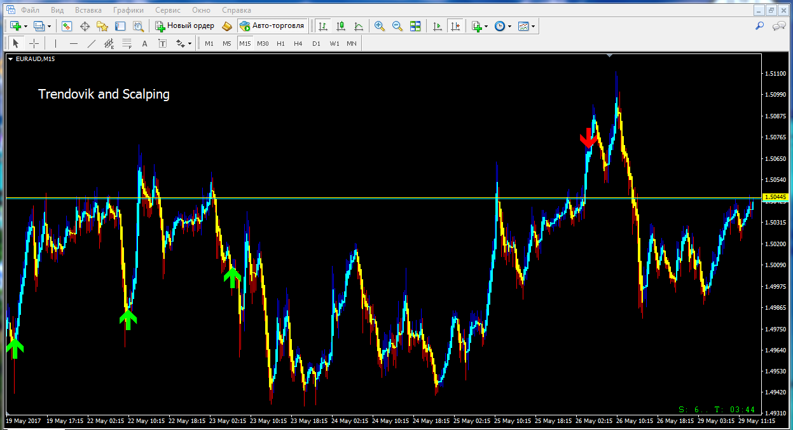Click the Tile Windows icon
This screenshot has width=793, height=430.
coord(415,26)
